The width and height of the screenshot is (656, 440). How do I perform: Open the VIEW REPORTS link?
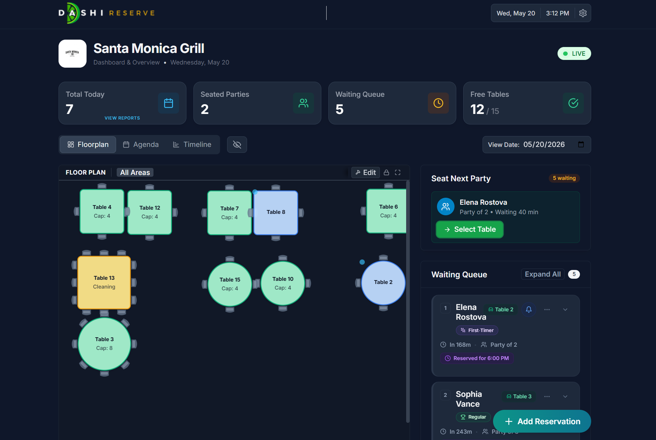122,118
